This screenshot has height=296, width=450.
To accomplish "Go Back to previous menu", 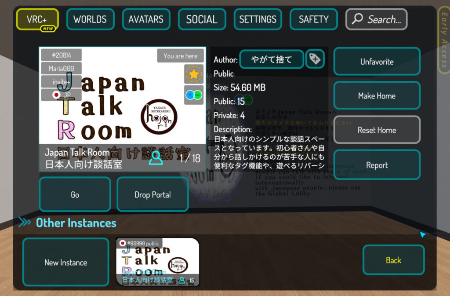I will tap(393, 260).
